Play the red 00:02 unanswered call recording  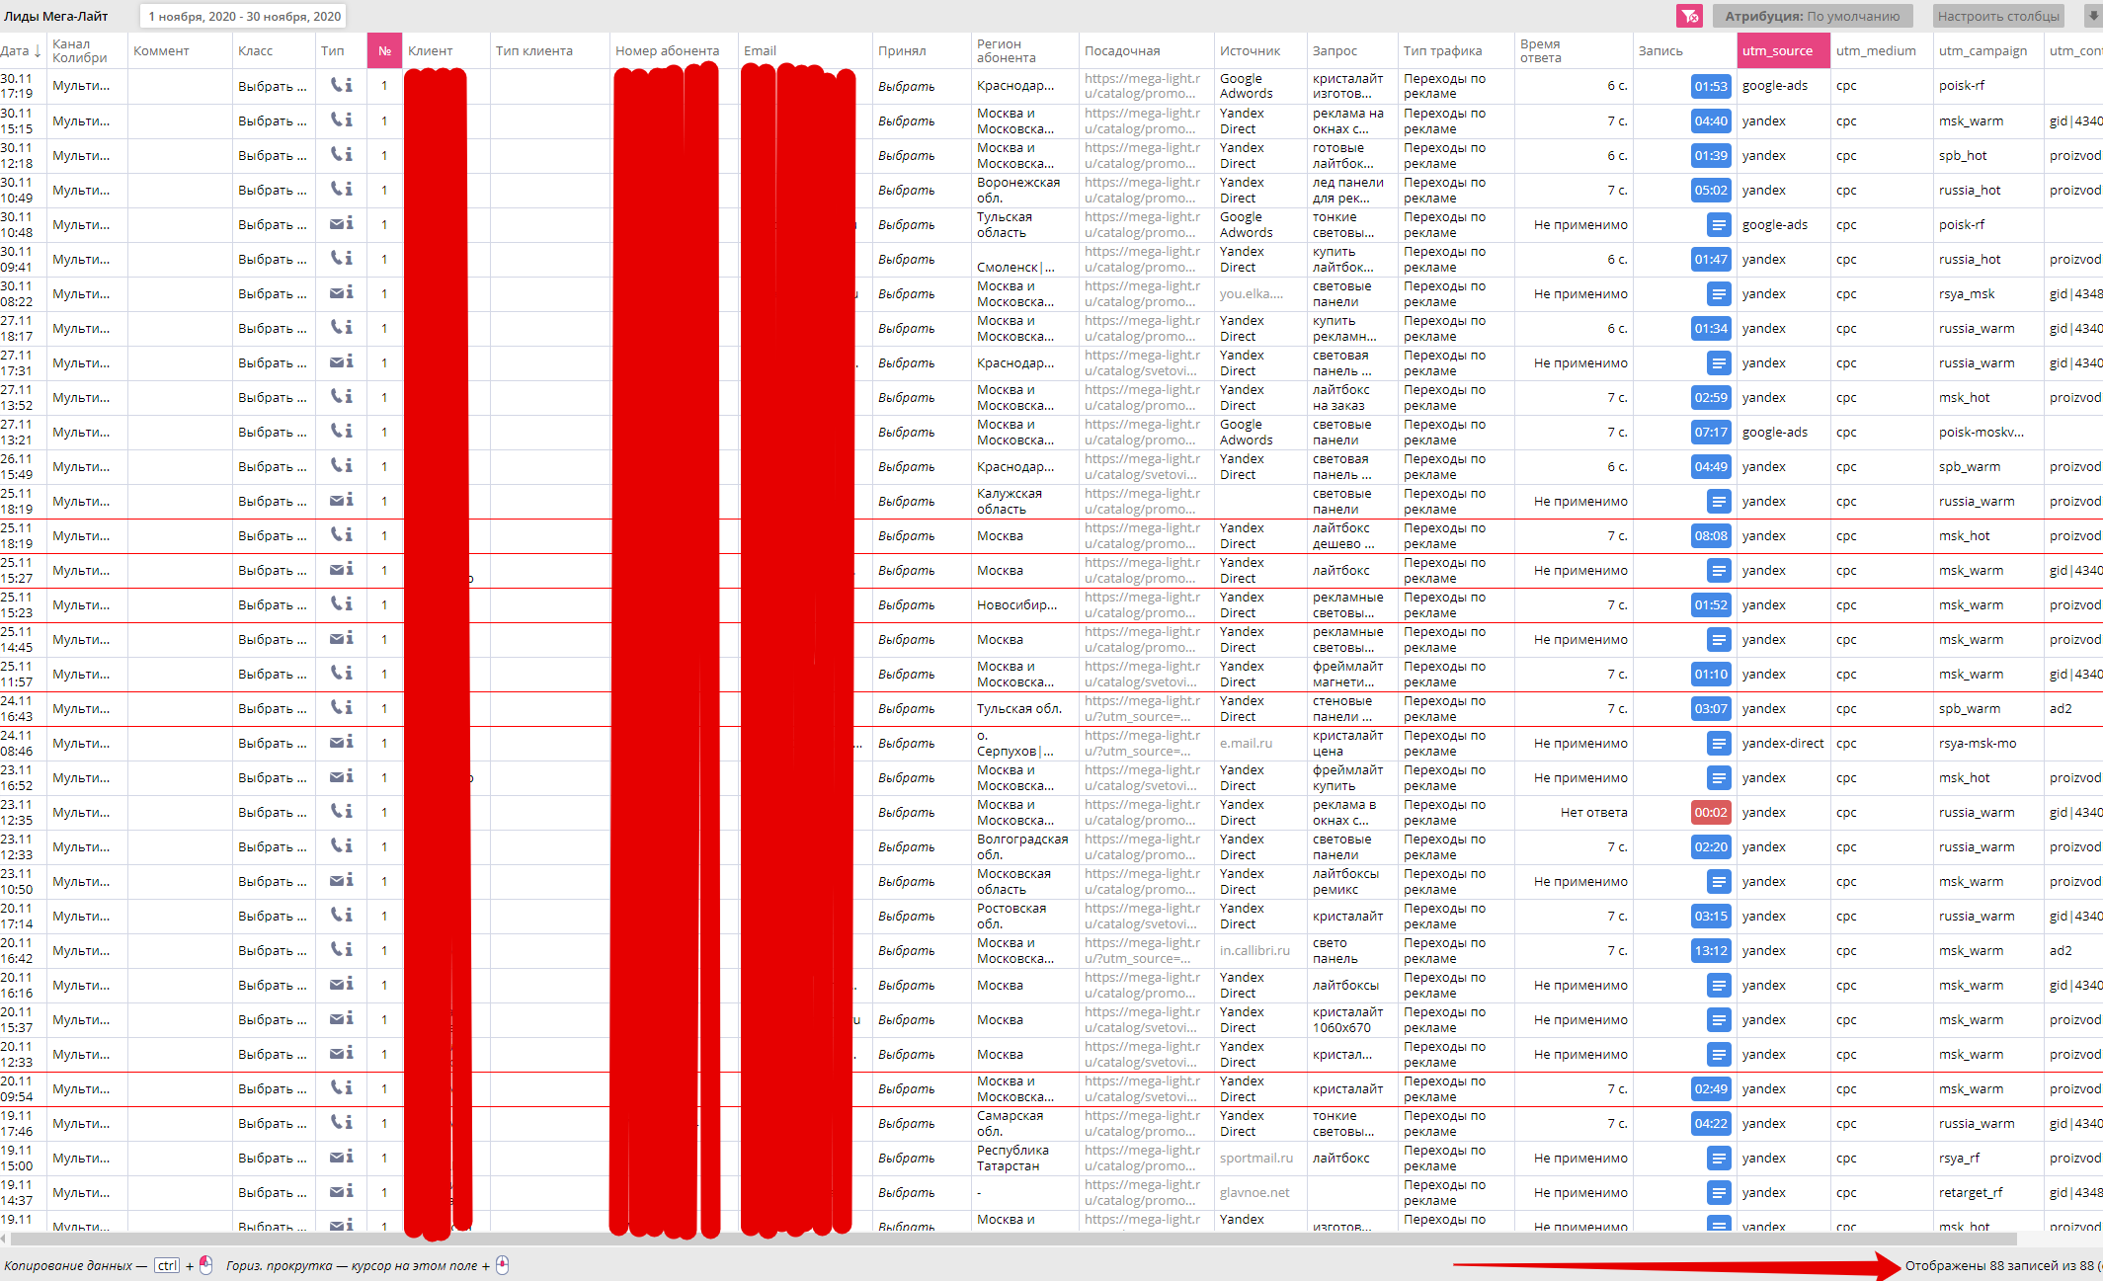pyautogui.click(x=1711, y=813)
